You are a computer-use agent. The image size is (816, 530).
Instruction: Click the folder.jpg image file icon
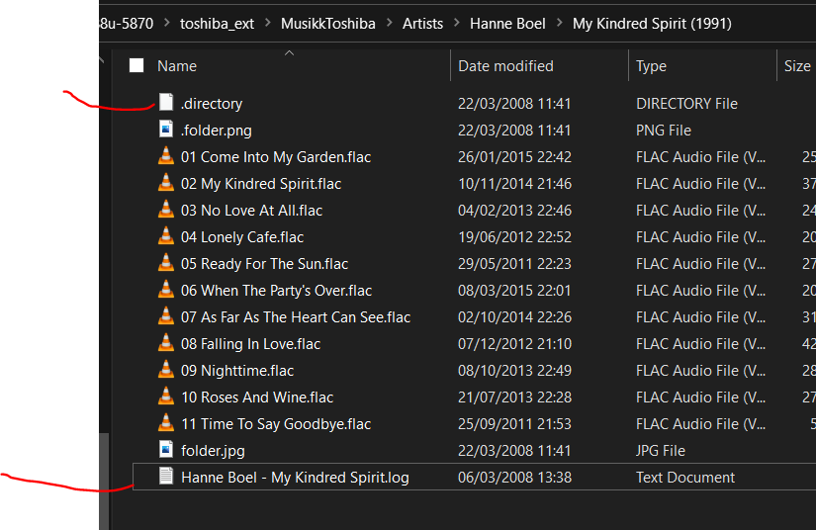pyautogui.click(x=166, y=450)
